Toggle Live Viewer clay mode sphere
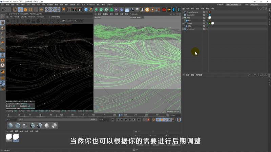The width and height of the screenshot is (271, 152). pyautogui.click(x=38, y=21)
